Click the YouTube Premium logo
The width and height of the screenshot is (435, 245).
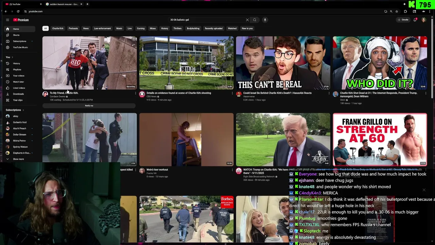[x=21, y=20]
